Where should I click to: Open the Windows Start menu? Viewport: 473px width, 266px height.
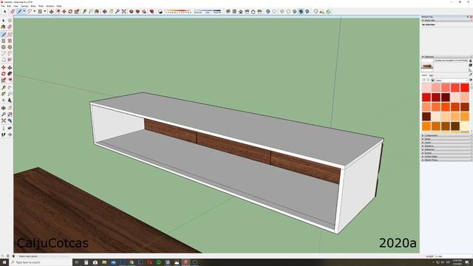(x=4, y=262)
